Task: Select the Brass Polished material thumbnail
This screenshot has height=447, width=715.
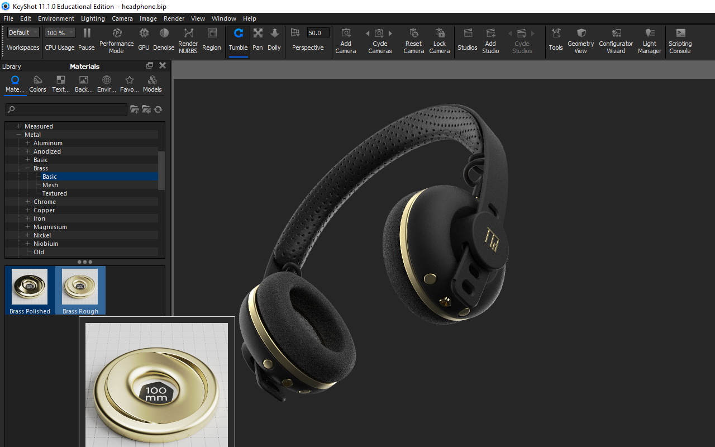Action: pos(30,291)
